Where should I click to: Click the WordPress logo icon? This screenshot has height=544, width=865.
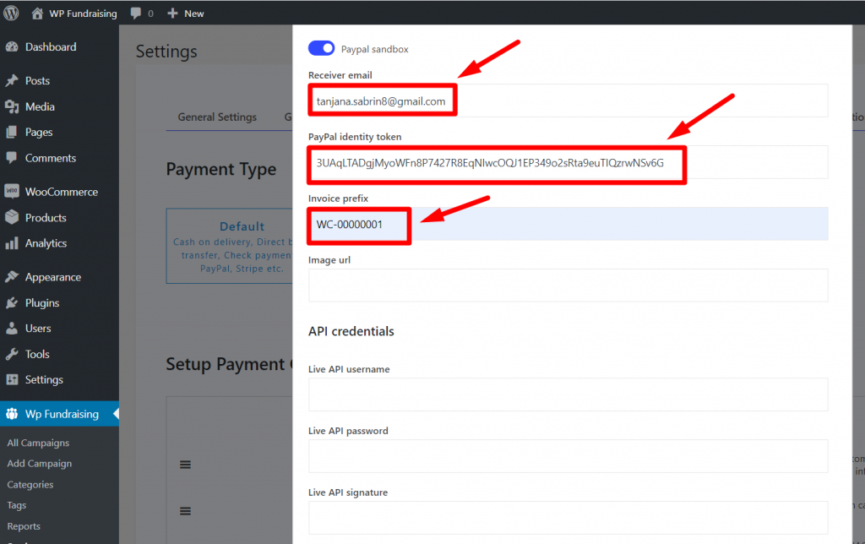11,14
